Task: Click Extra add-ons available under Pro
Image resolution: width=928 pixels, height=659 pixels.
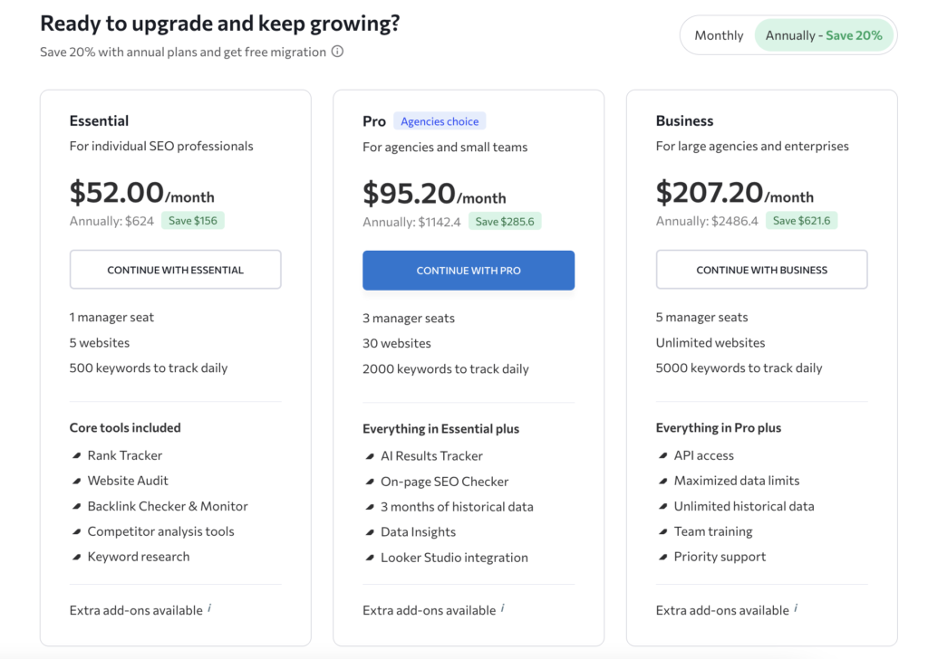Action: (429, 610)
